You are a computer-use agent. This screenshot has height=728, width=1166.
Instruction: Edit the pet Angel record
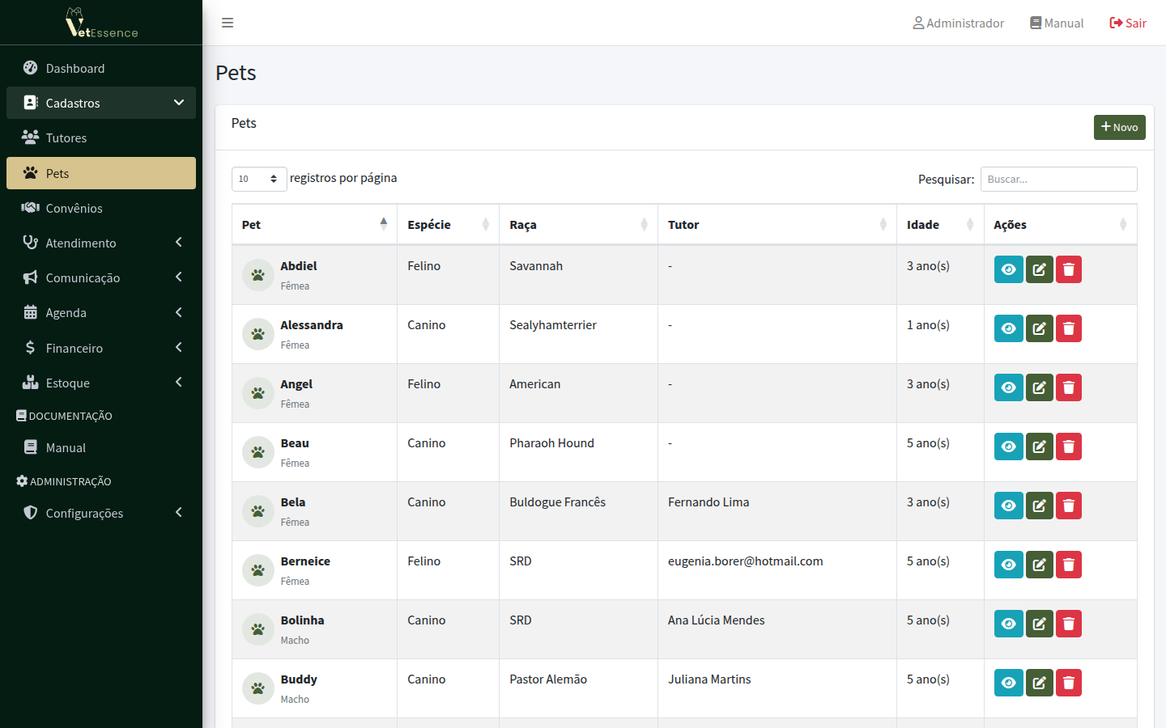coord(1040,387)
